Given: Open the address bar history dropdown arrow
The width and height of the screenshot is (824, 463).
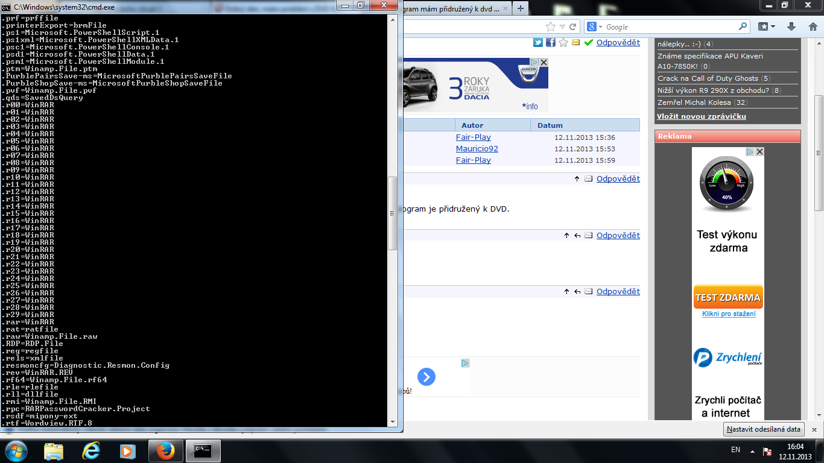Looking at the screenshot, I should pos(562,27).
